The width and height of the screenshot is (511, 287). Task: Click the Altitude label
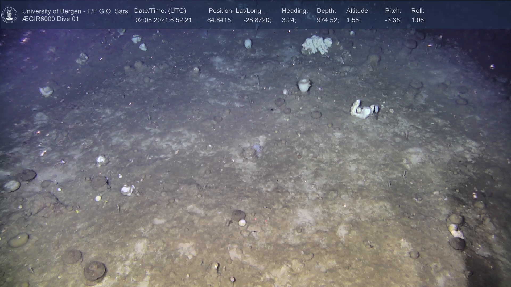coord(358,11)
